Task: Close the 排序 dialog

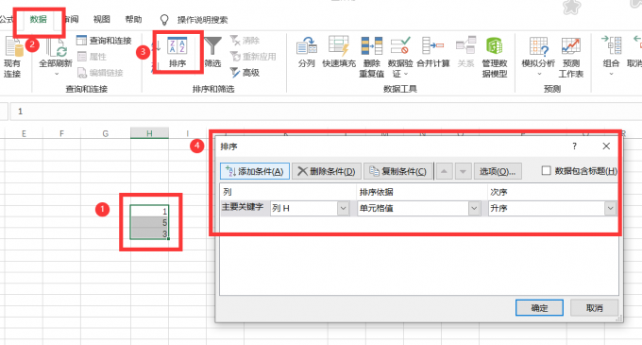Action: tap(606, 147)
